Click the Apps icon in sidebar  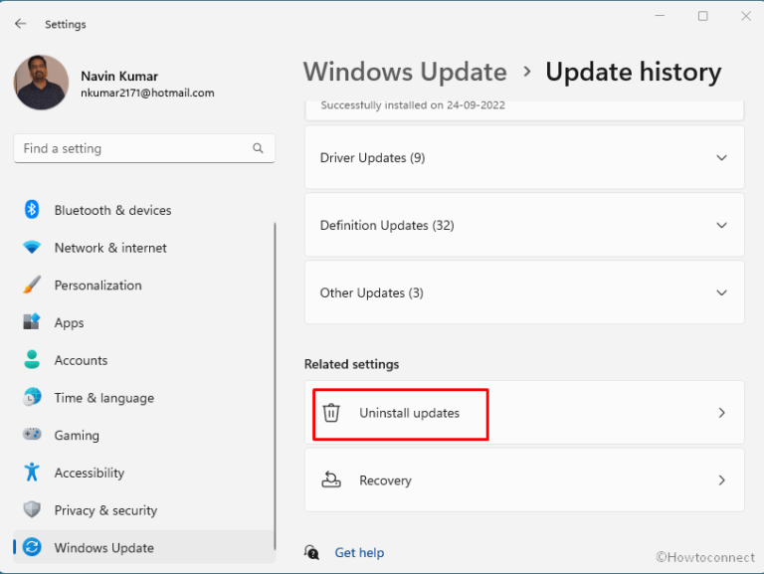32,321
